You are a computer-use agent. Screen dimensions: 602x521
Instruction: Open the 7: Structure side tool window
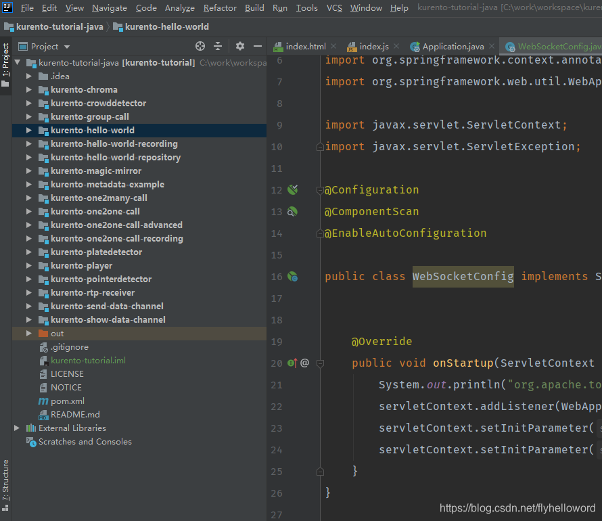pyautogui.click(x=5, y=485)
